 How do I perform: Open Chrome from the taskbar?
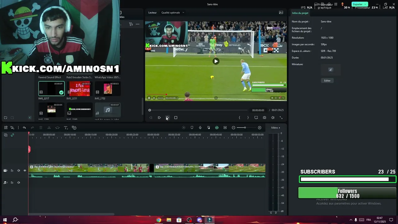(x=159, y=220)
